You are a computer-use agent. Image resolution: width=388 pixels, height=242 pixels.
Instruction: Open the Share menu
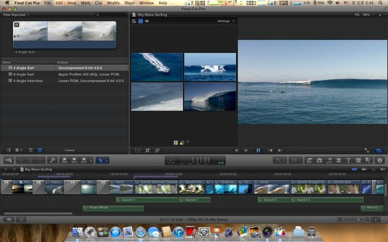coord(129,3)
